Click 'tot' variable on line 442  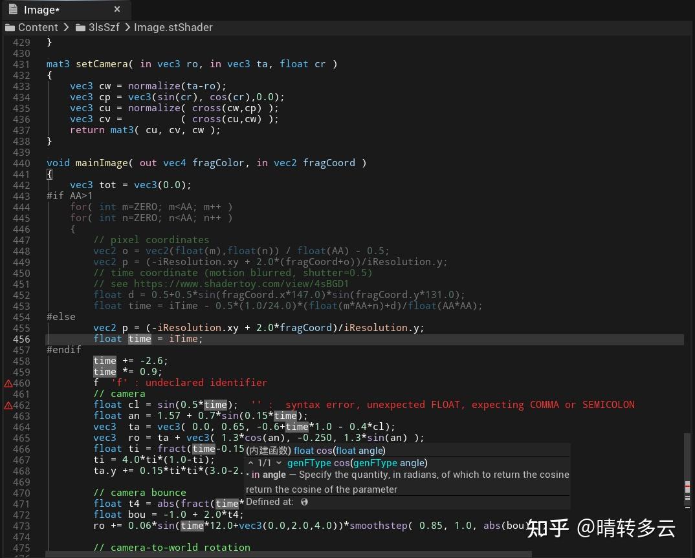(107, 185)
